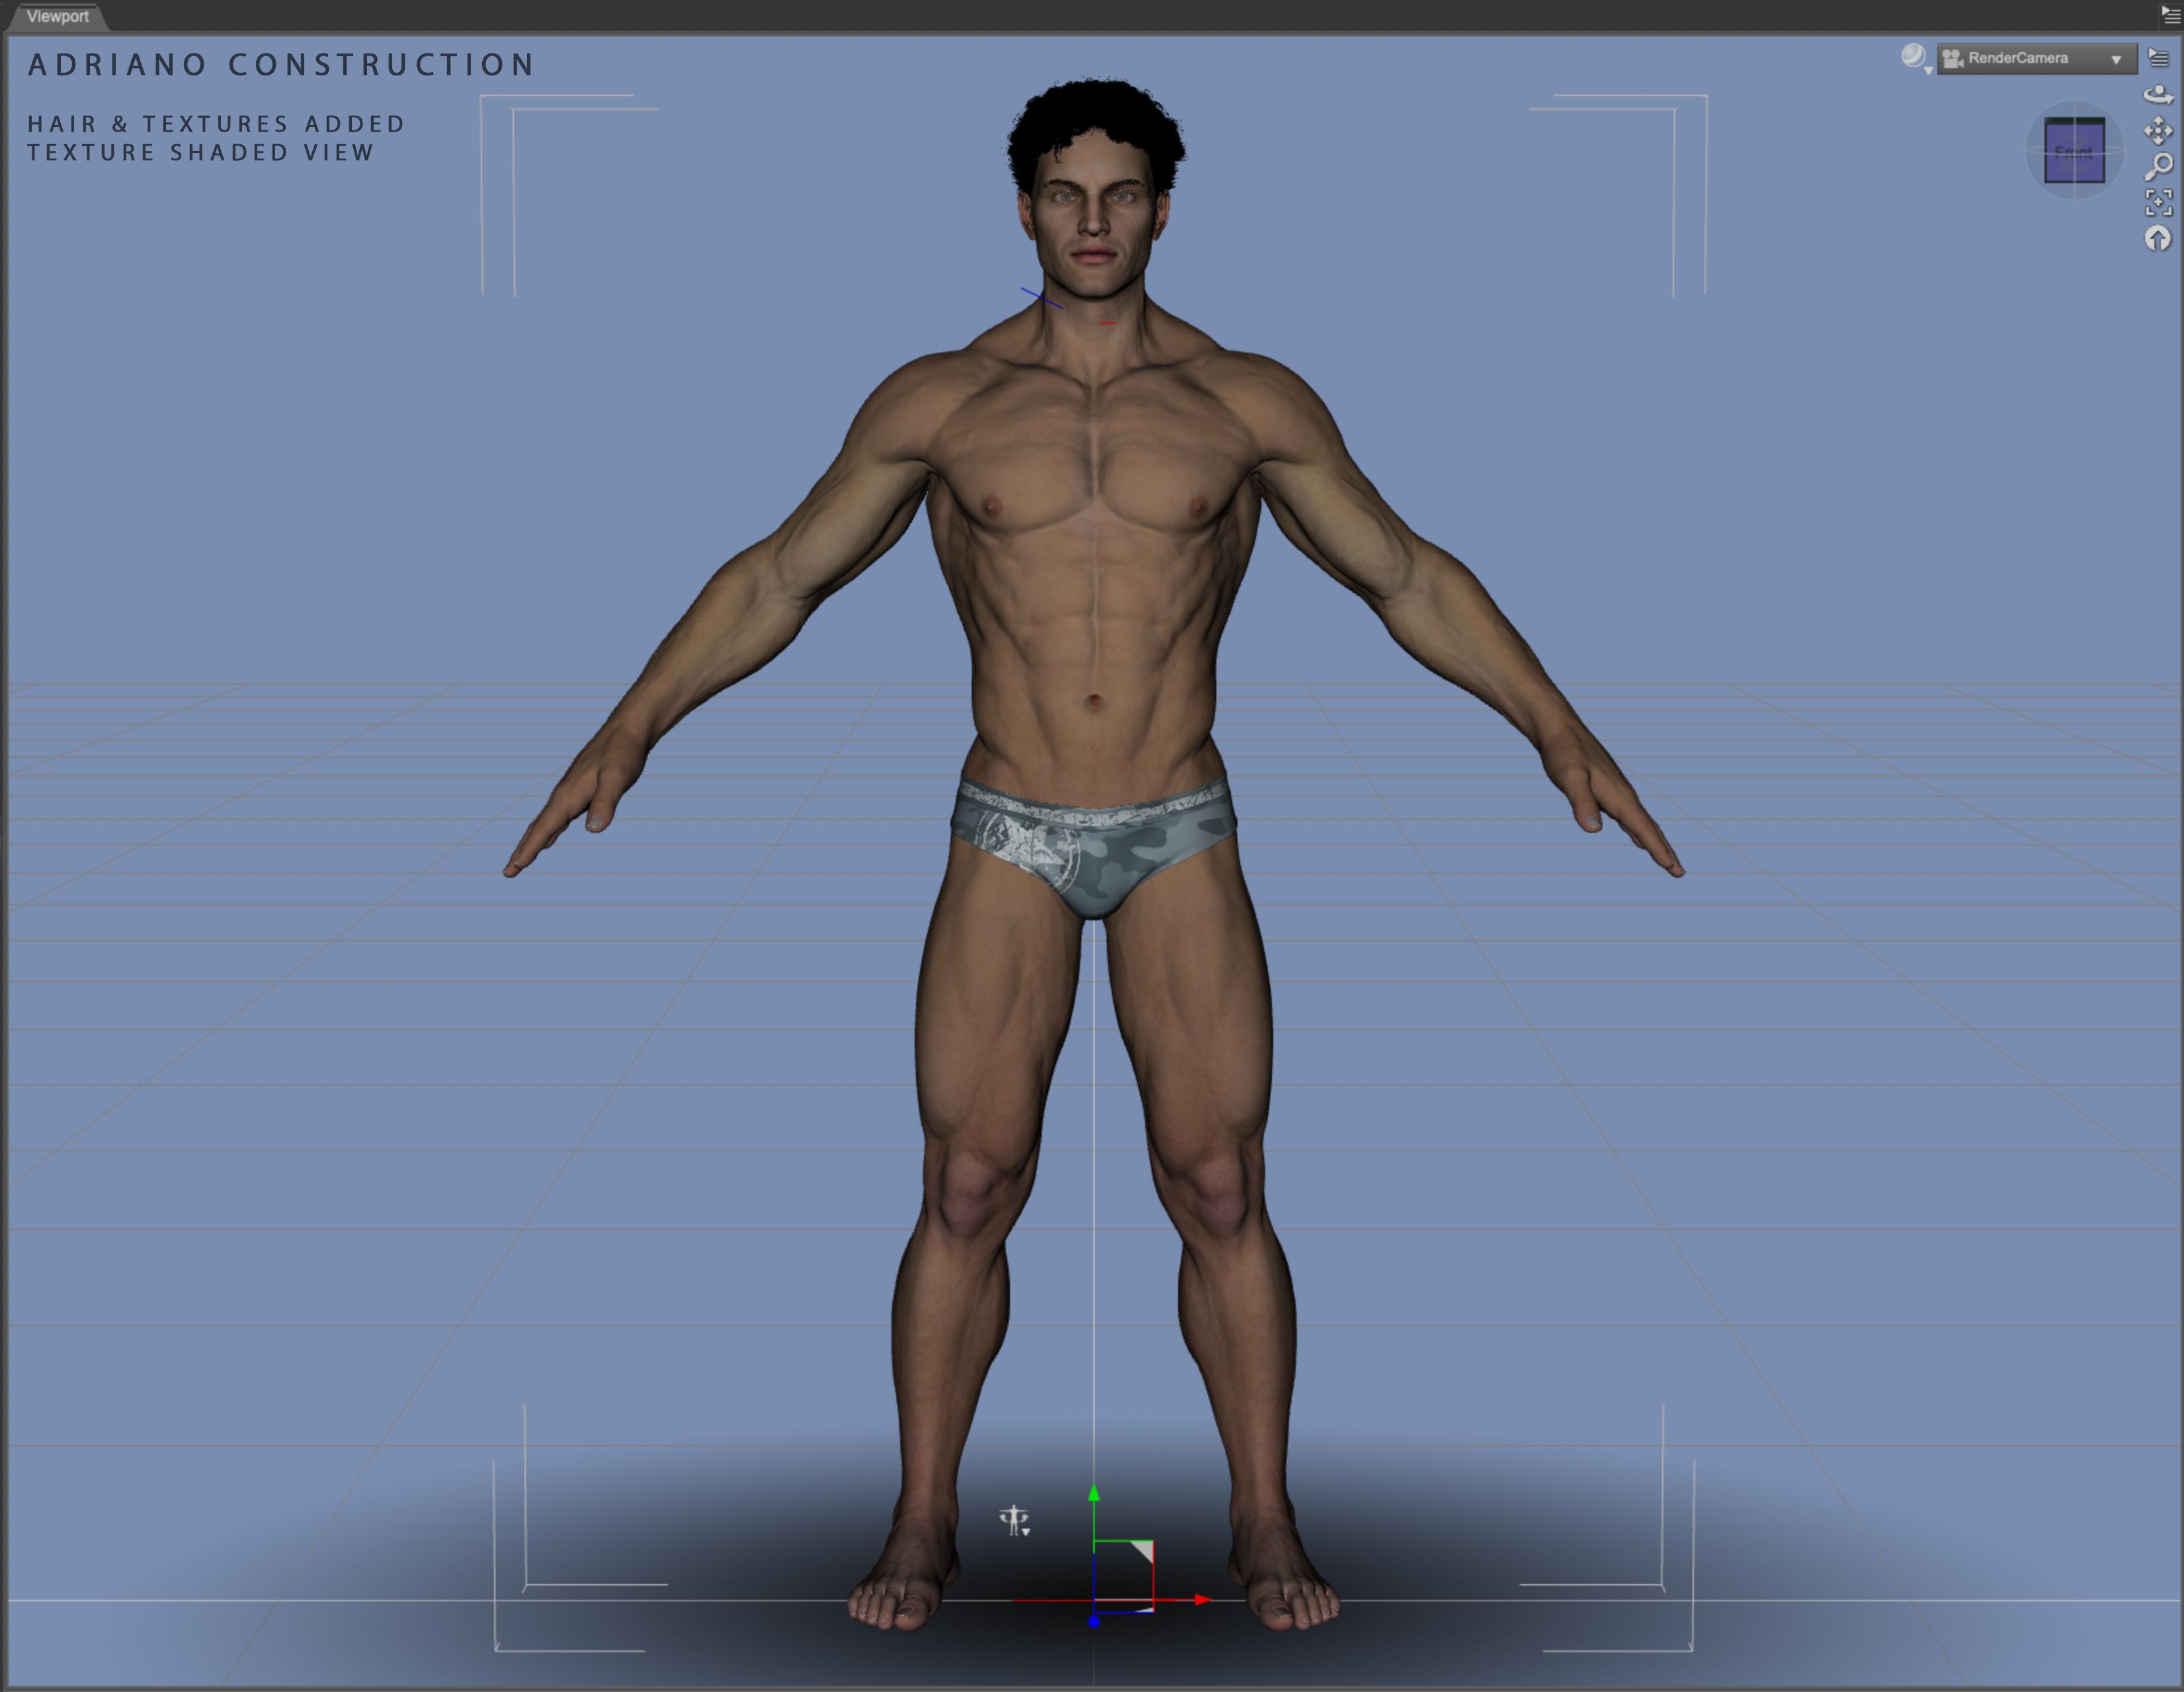Click the Orbit camera icon

[2158, 94]
